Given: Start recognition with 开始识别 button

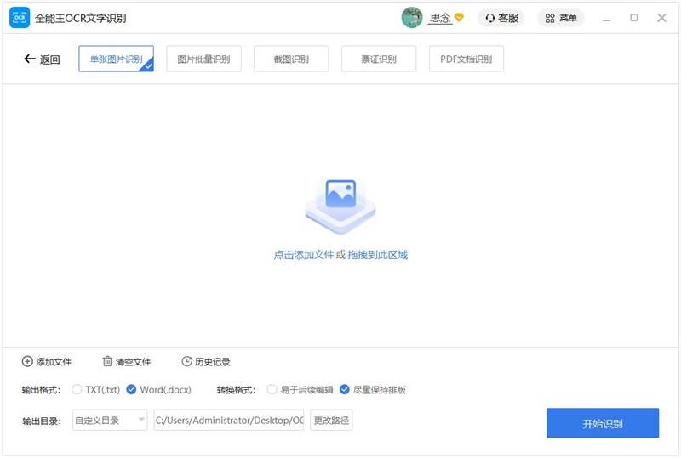Looking at the screenshot, I should click(603, 423).
